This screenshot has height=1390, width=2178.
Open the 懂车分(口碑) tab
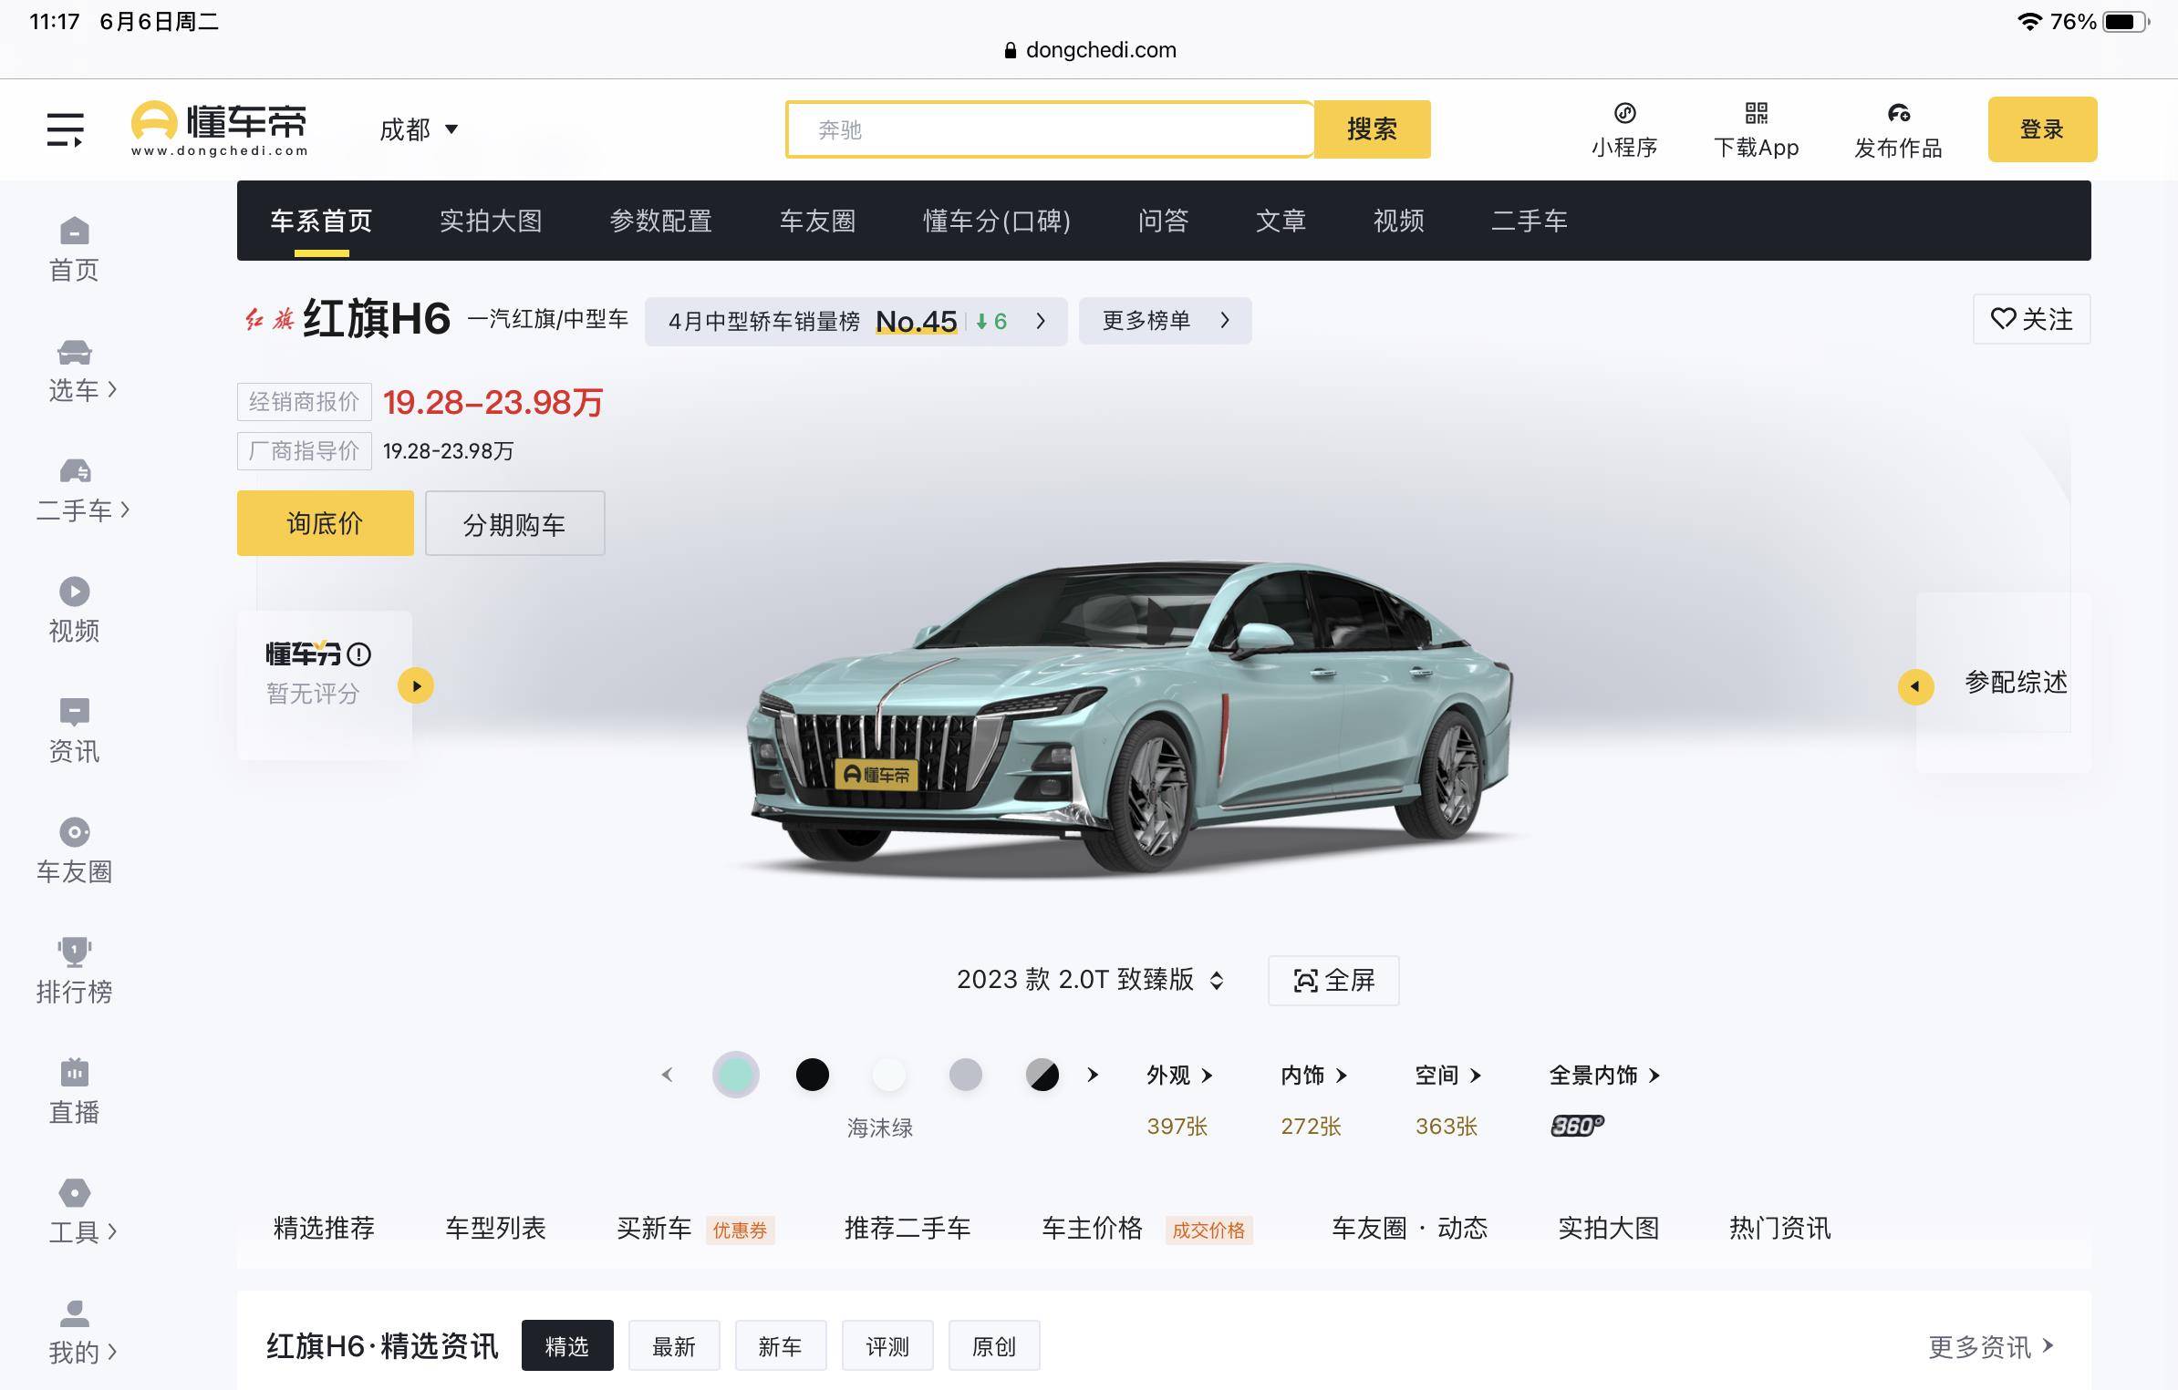(995, 221)
